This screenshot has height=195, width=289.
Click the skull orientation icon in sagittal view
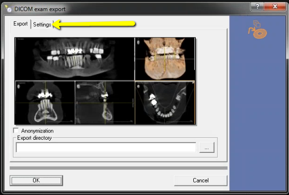pyautogui.click(x=79, y=86)
